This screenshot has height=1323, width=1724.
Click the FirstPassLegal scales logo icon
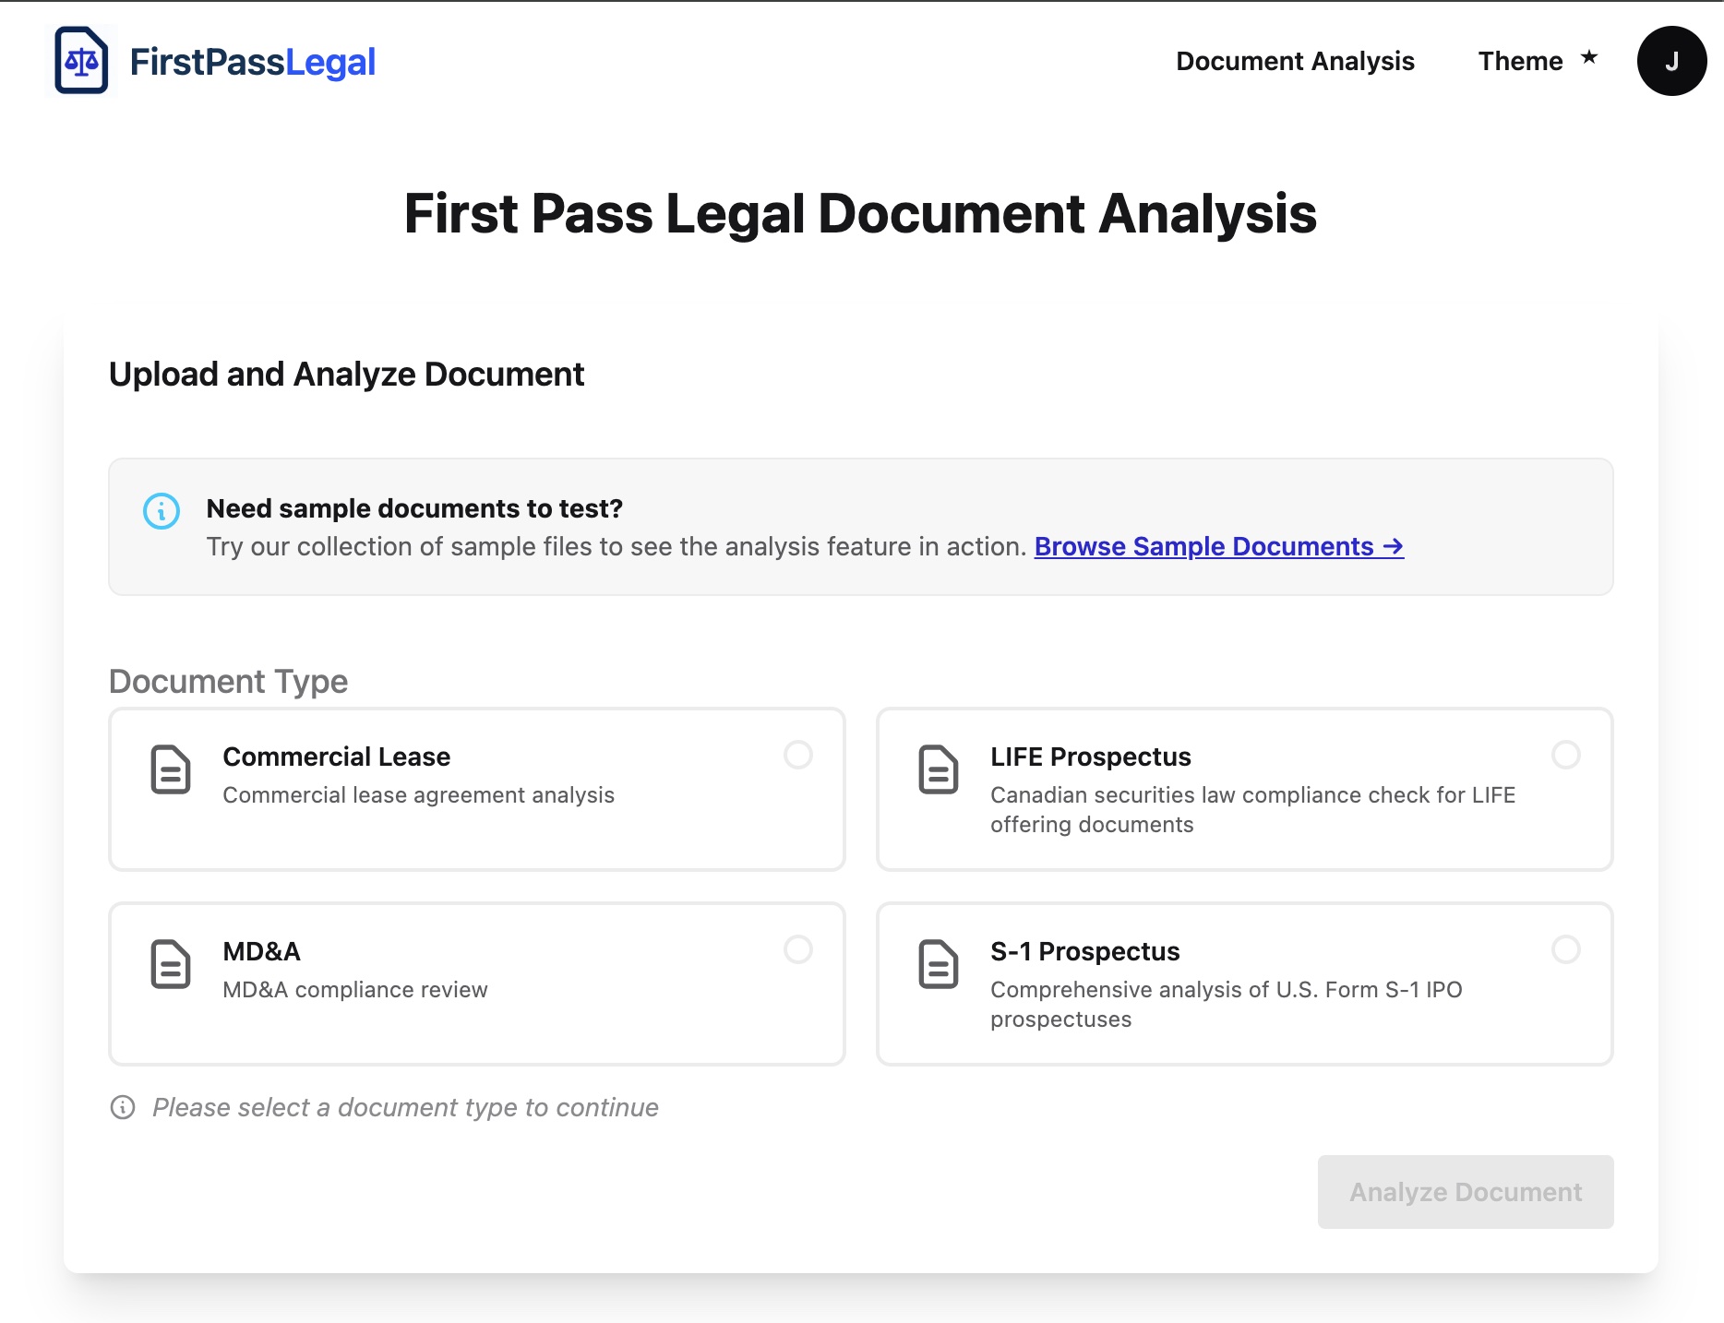click(81, 61)
